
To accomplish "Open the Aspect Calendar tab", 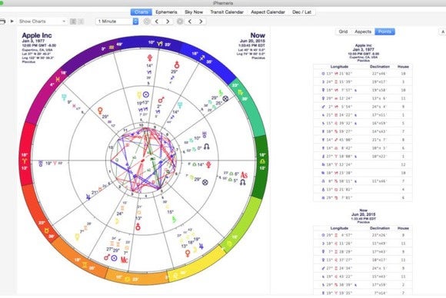I will (x=268, y=12).
